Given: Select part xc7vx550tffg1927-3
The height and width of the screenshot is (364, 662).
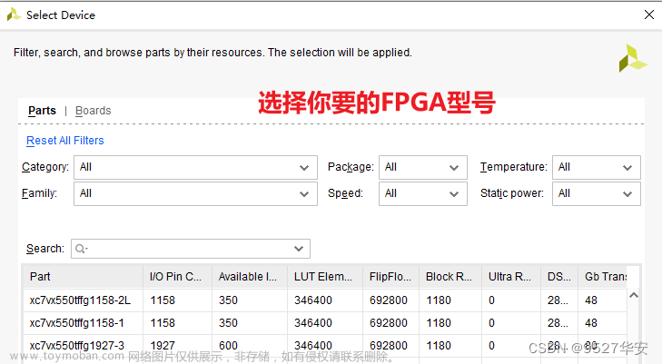Looking at the screenshot, I should [x=77, y=346].
